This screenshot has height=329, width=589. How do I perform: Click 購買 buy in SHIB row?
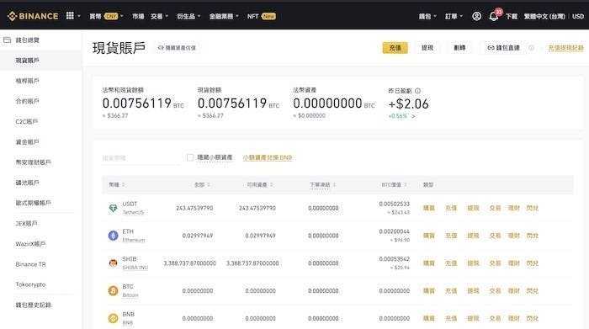click(x=428, y=263)
